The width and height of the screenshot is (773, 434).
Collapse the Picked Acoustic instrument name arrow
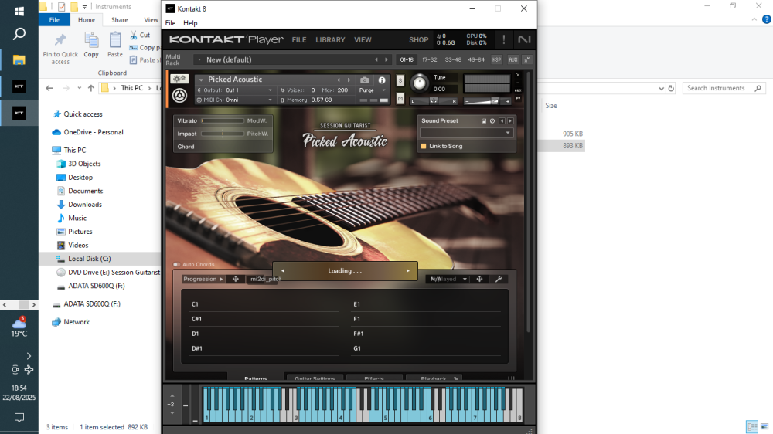pyautogui.click(x=201, y=80)
